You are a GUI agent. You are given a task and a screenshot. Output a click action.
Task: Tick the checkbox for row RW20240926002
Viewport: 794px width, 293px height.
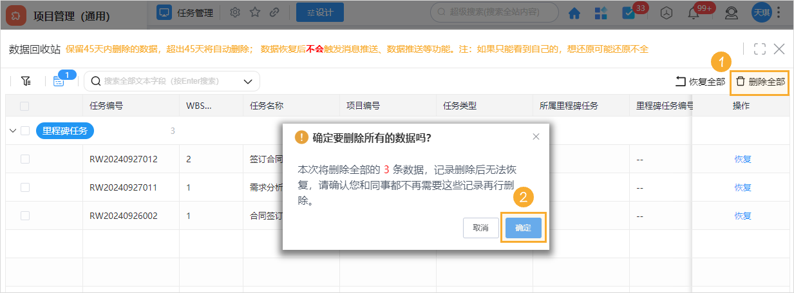25,216
